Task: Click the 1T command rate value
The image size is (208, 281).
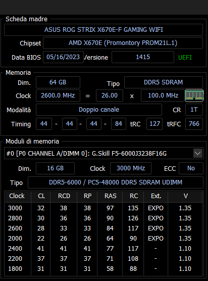Action: tap(194, 110)
